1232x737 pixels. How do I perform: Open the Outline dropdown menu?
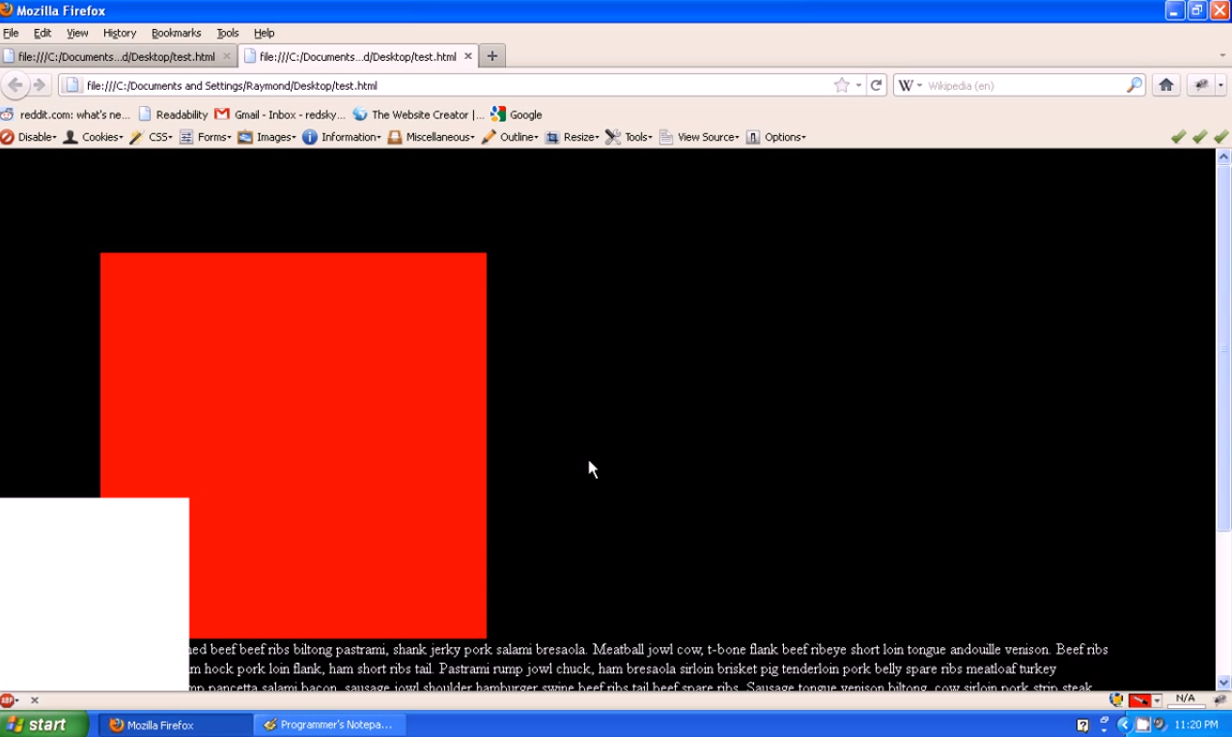point(510,137)
